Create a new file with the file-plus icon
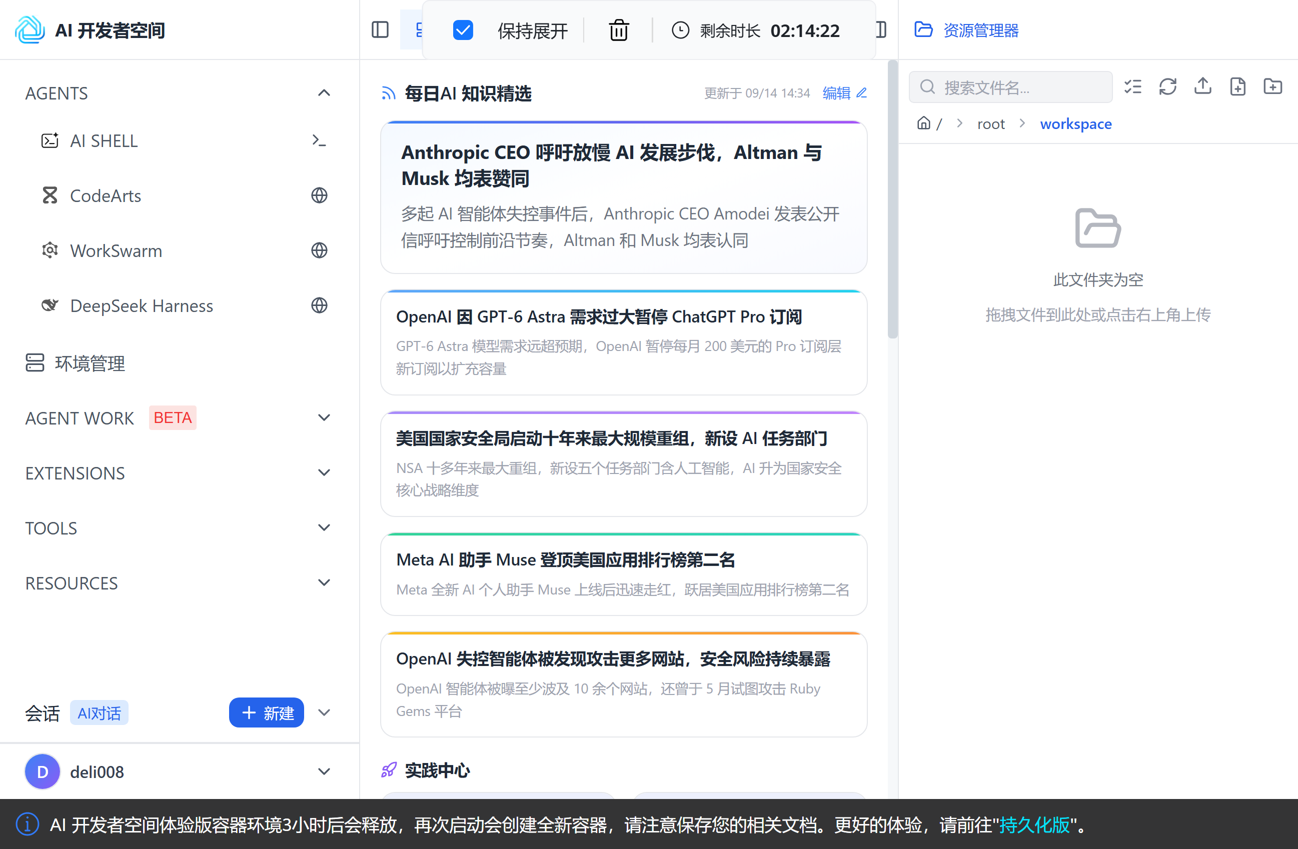Image resolution: width=1298 pixels, height=849 pixels. pos(1237,86)
